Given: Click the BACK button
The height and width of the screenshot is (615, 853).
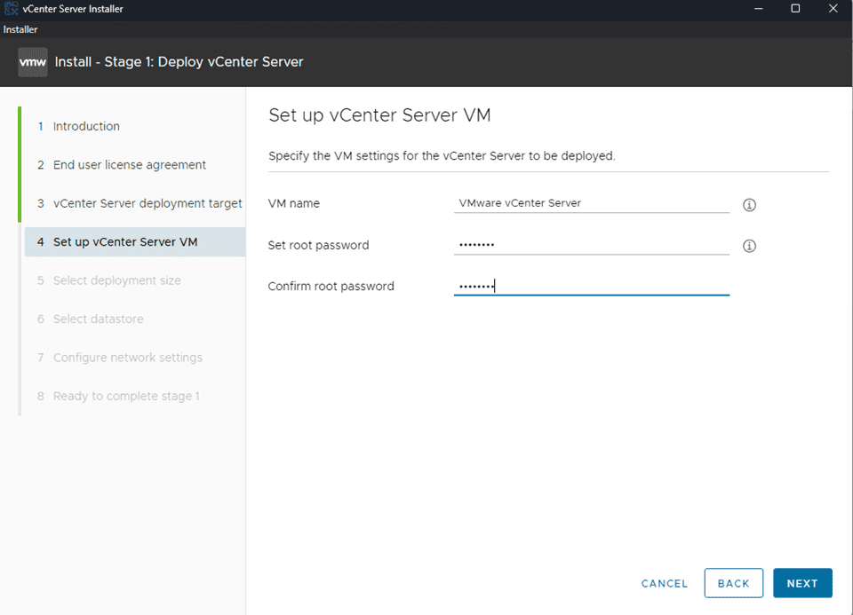Looking at the screenshot, I should point(733,583).
